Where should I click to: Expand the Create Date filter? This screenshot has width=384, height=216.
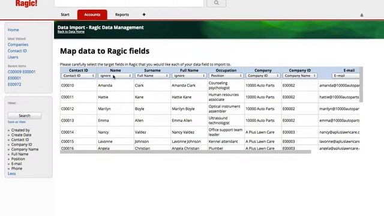(x=21, y=135)
